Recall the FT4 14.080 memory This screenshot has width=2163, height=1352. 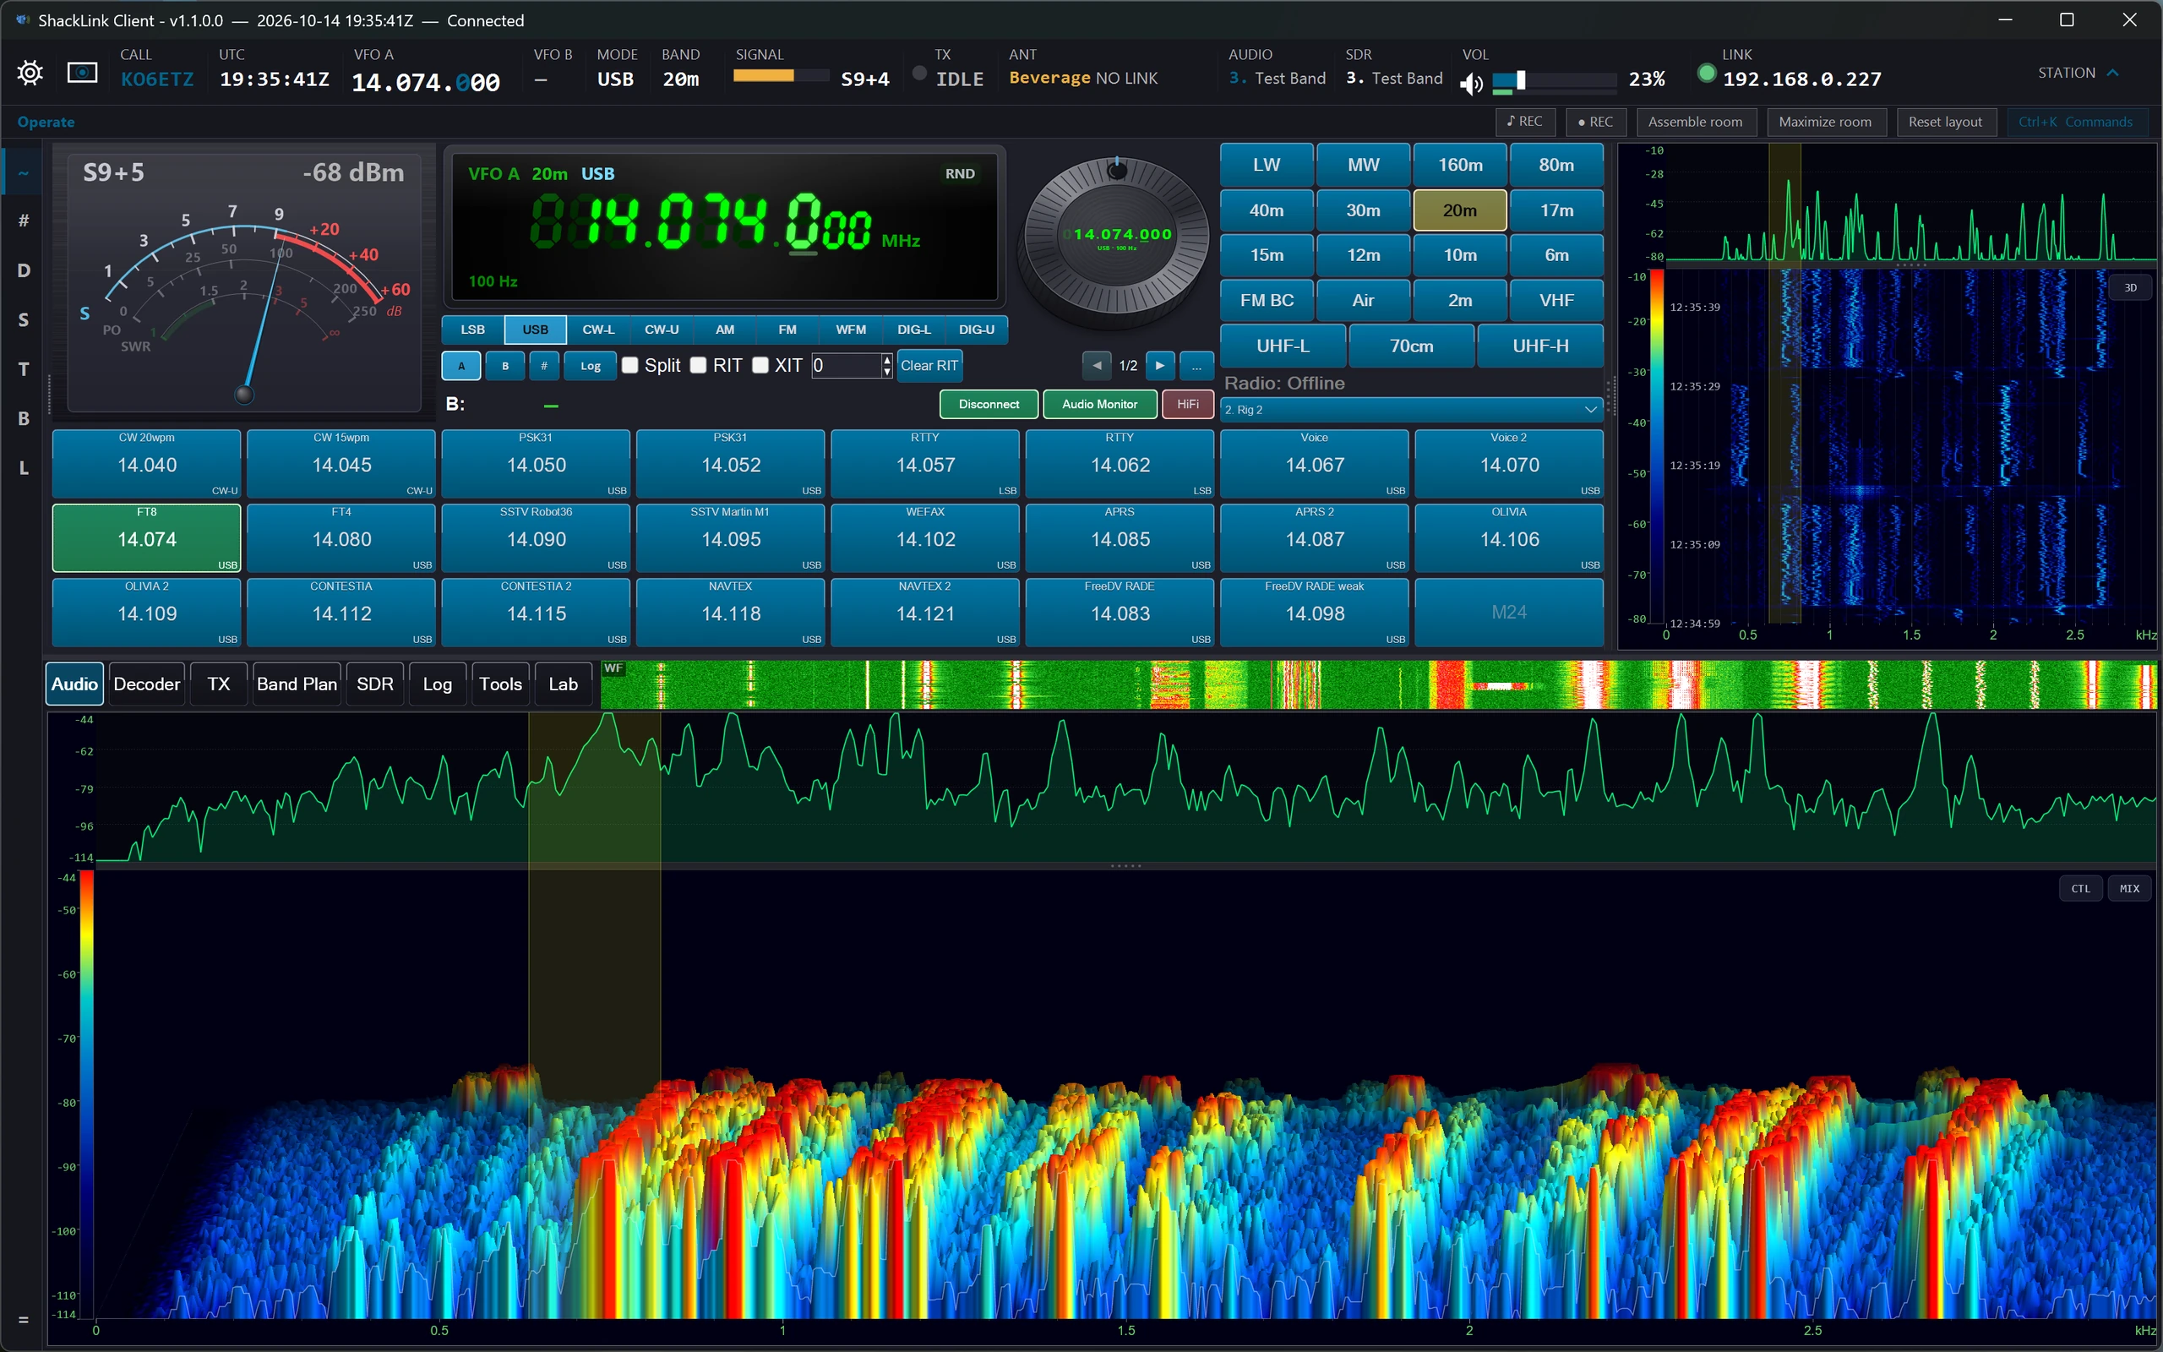341,538
